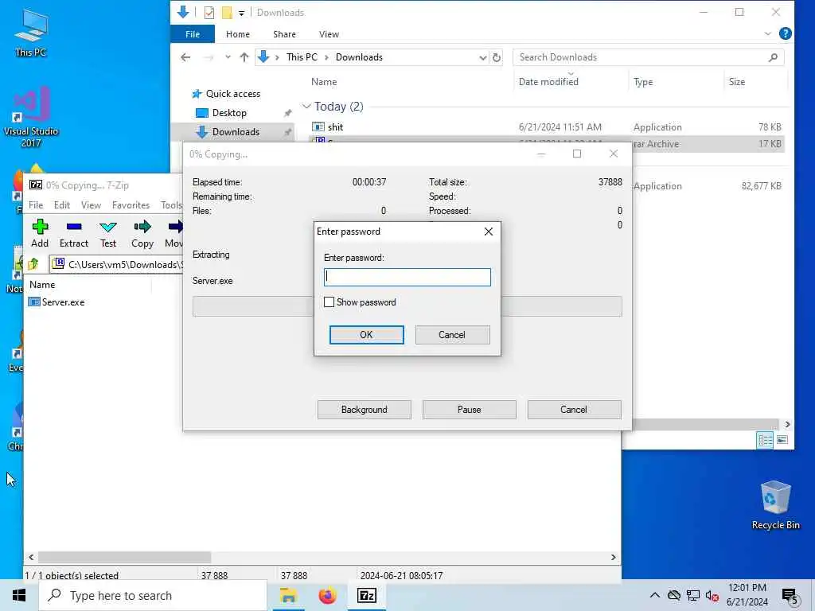Screen dimensions: 815x611
Task: Open Firefox from the taskbar
Action: (x=327, y=595)
